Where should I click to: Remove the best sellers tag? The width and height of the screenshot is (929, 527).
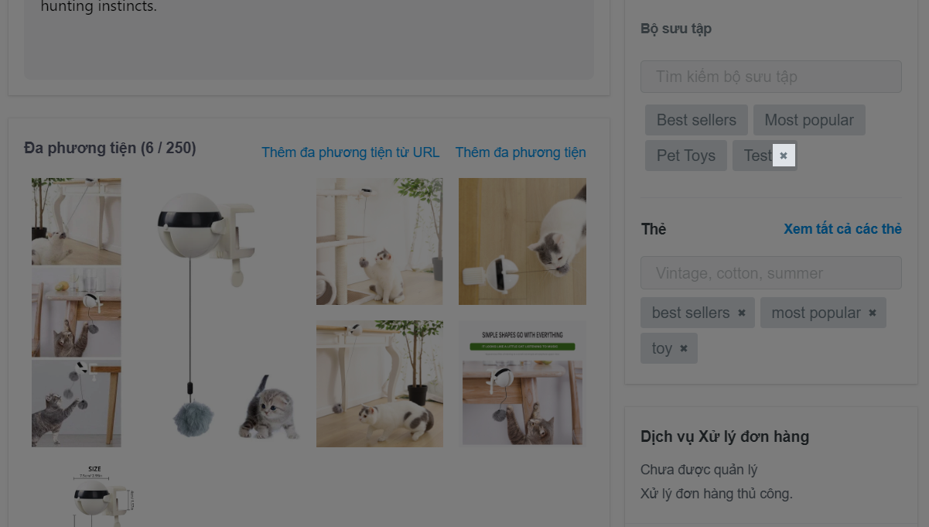(742, 313)
